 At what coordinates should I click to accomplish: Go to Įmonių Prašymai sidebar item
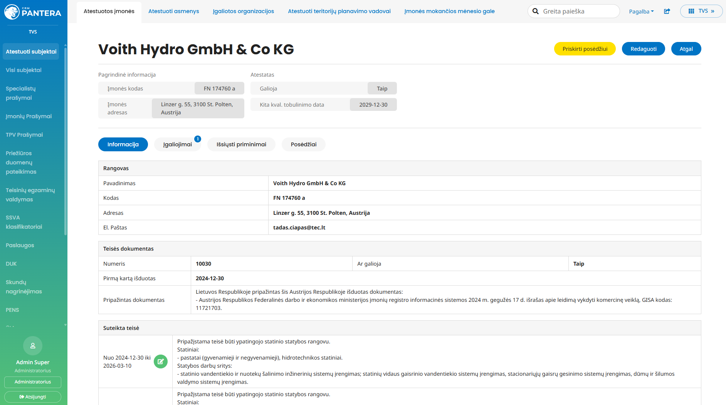29,116
